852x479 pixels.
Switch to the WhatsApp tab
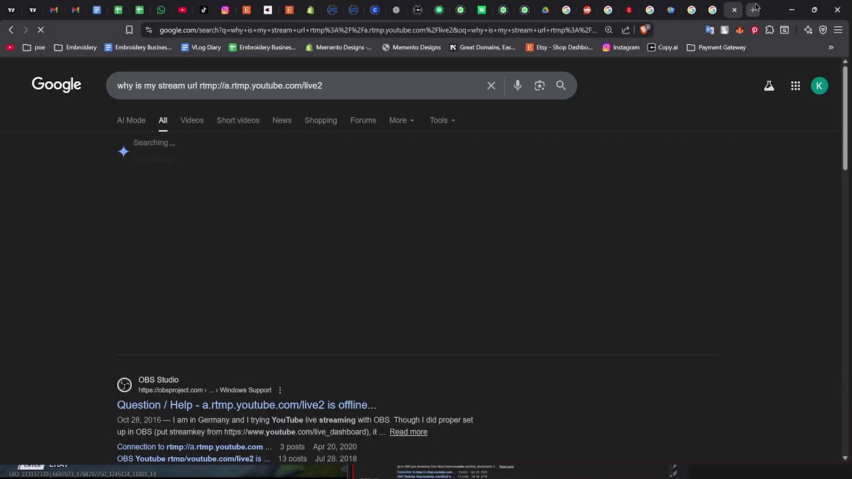[161, 10]
